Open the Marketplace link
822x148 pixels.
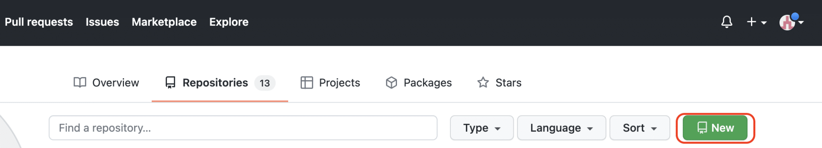164,22
